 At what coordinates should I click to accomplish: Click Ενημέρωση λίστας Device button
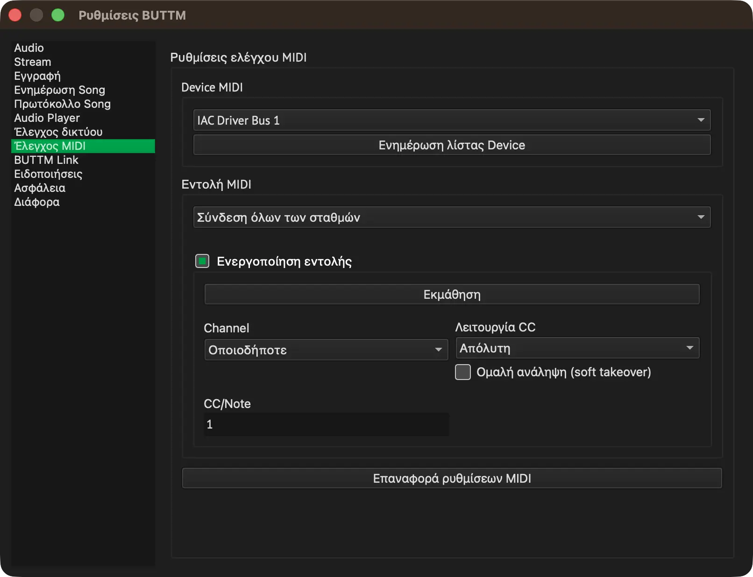click(x=452, y=145)
